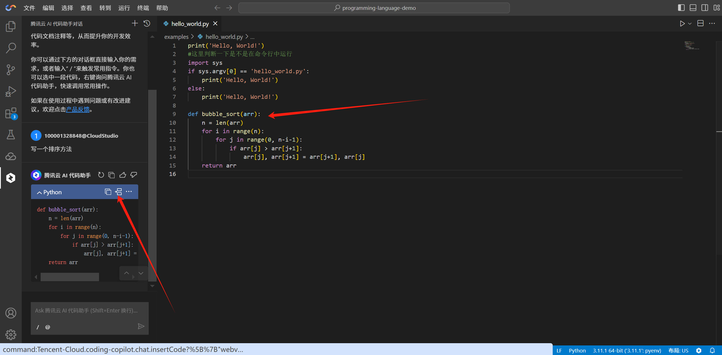Open the Explorer files icon
This screenshot has width=722, height=355.
(x=11, y=26)
